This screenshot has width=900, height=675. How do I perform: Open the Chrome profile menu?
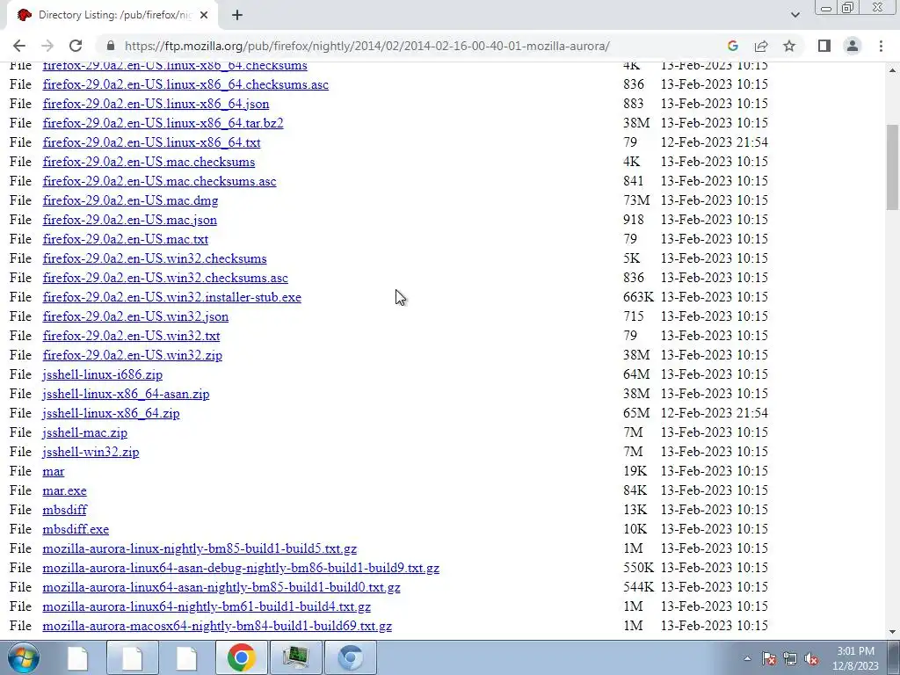pos(853,46)
